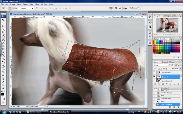The height and width of the screenshot is (114, 183).
Task: Select the Zoom tool in toolbox
Action: point(3,88)
